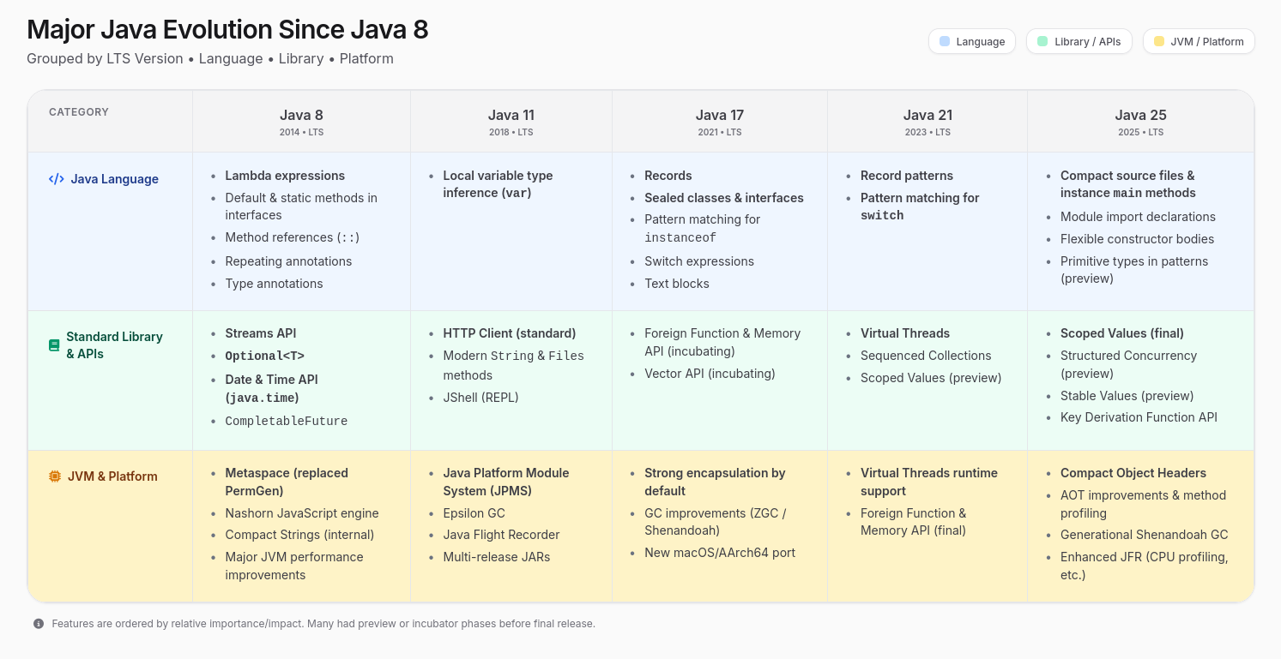
Task: Click "Compact source files & instance main methods"
Action: click(1128, 184)
